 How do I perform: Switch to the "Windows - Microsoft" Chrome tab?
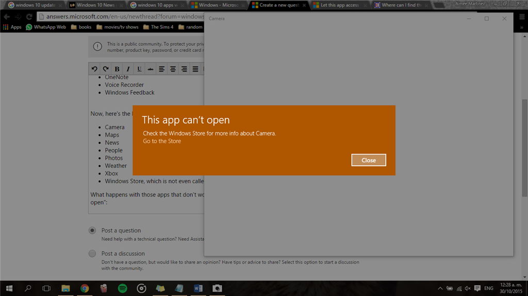[x=218, y=5]
